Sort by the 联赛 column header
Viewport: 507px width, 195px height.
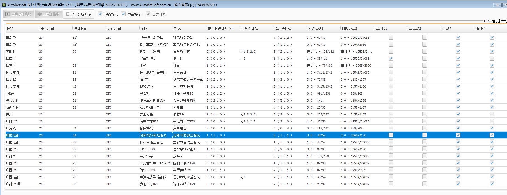pyautogui.click(x=10, y=28)
